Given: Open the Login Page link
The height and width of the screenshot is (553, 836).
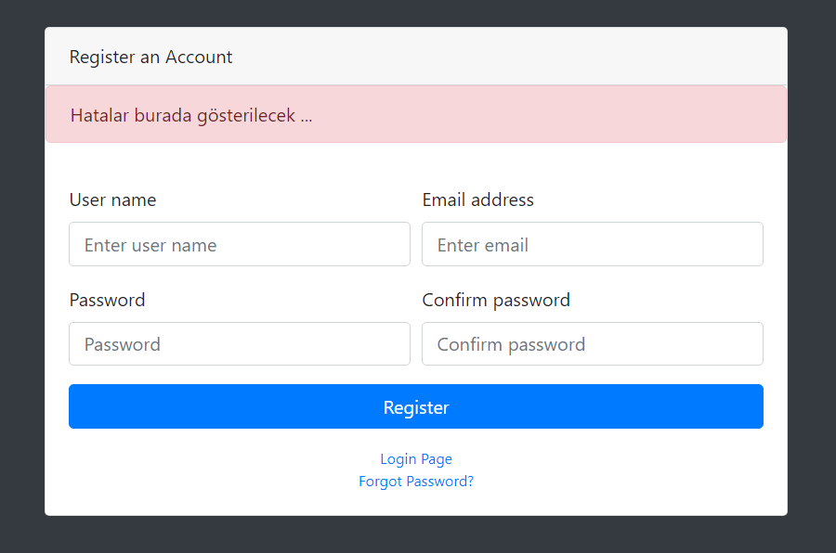Looking at the screenshot, I should click(x=416, y=458).
